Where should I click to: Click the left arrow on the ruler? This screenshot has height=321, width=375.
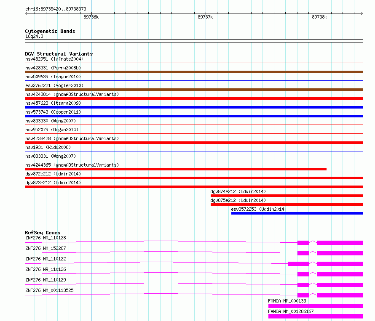(26, 13)
